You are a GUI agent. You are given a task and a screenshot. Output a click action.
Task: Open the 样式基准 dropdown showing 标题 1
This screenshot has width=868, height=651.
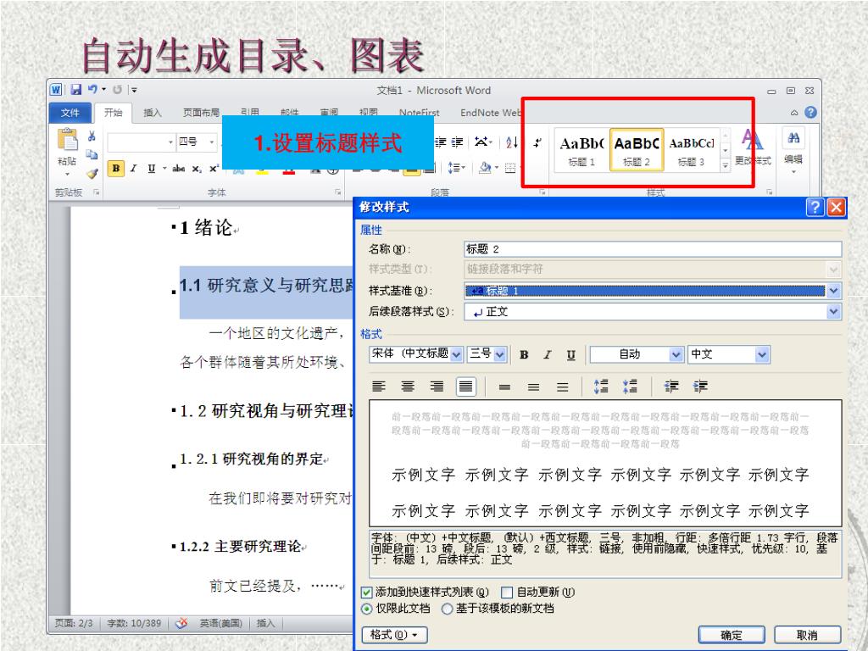coord(834,291)
